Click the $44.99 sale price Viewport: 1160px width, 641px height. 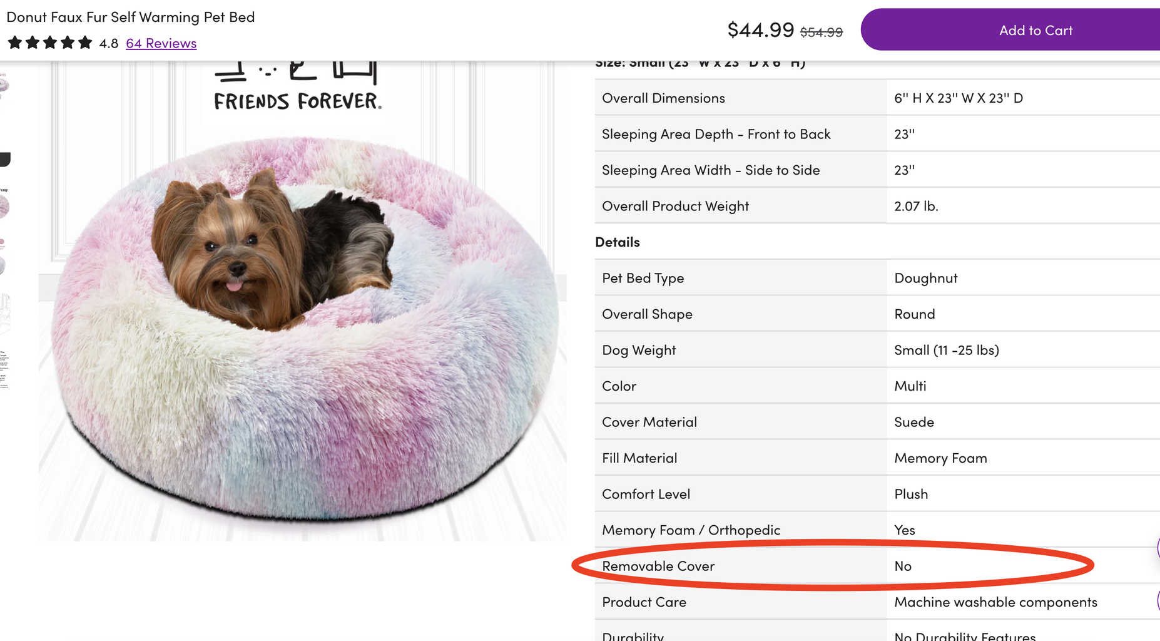pyautogui.click(x=760, y=29)
